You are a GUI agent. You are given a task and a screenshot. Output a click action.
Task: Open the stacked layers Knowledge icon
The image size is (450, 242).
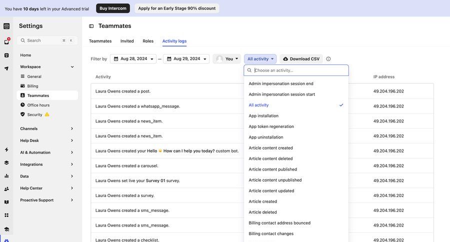[x=6, y=163]
